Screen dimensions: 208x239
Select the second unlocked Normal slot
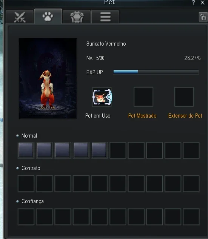[x=44, y=150]
